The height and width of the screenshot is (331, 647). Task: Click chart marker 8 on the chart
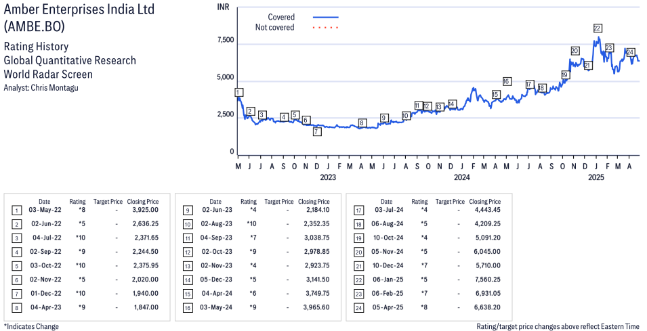[362, 123]
